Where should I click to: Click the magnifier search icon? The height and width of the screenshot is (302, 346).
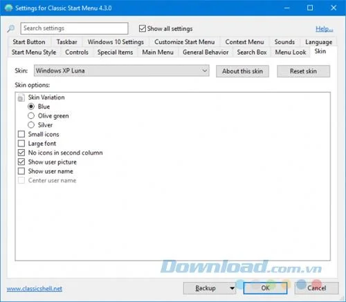(10, 28)
